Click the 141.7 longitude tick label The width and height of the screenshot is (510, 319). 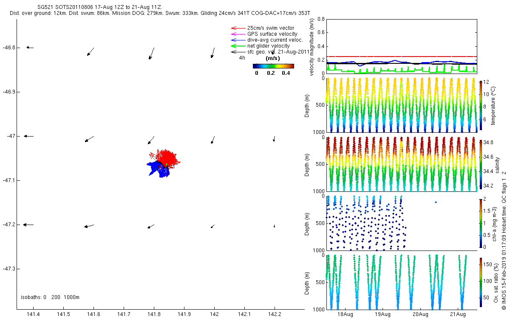(x=123, y=314)
